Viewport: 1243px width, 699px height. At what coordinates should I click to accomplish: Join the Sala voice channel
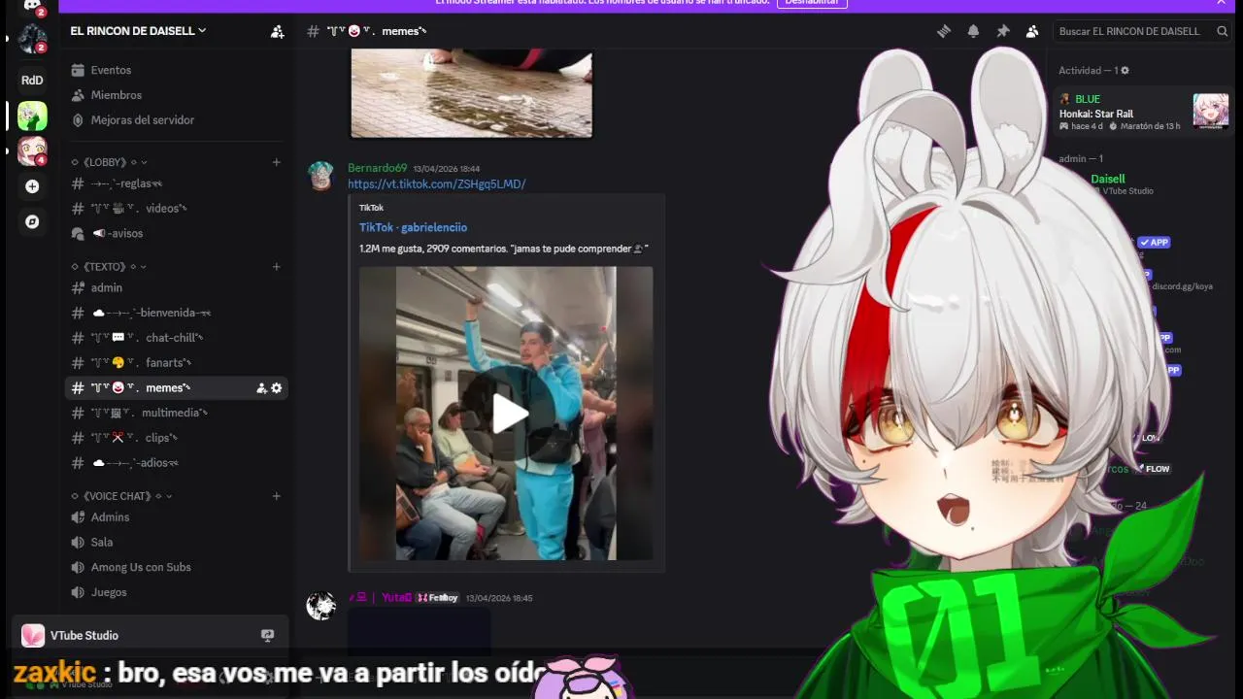pos(176,543)
